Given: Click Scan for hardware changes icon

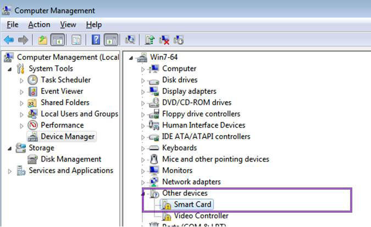Looking at the screenshot, I should click(x=130, y=40).
